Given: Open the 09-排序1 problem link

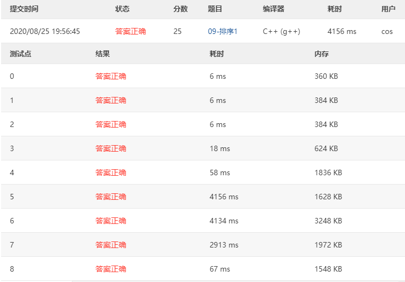Looking at the screenshot, I should (x=222, y=31).
